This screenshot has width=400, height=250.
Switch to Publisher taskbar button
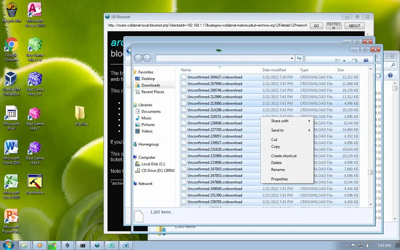[x=112, y=245]
